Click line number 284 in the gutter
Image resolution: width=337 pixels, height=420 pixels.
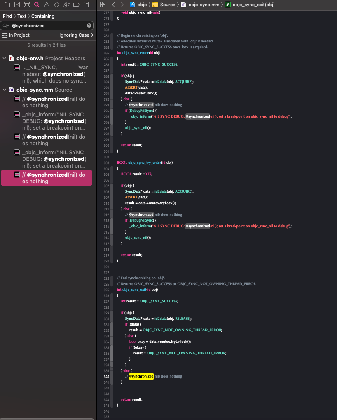(x=106, y=53)
